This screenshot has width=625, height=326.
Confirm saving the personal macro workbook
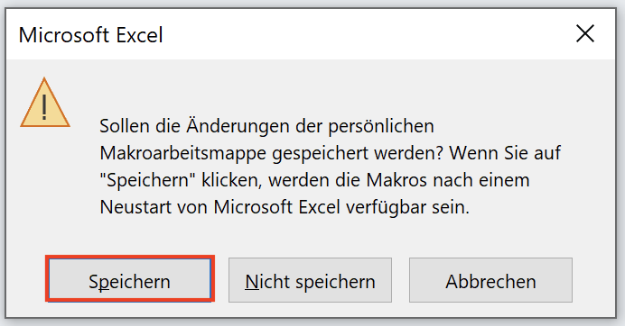click(129, 280)
